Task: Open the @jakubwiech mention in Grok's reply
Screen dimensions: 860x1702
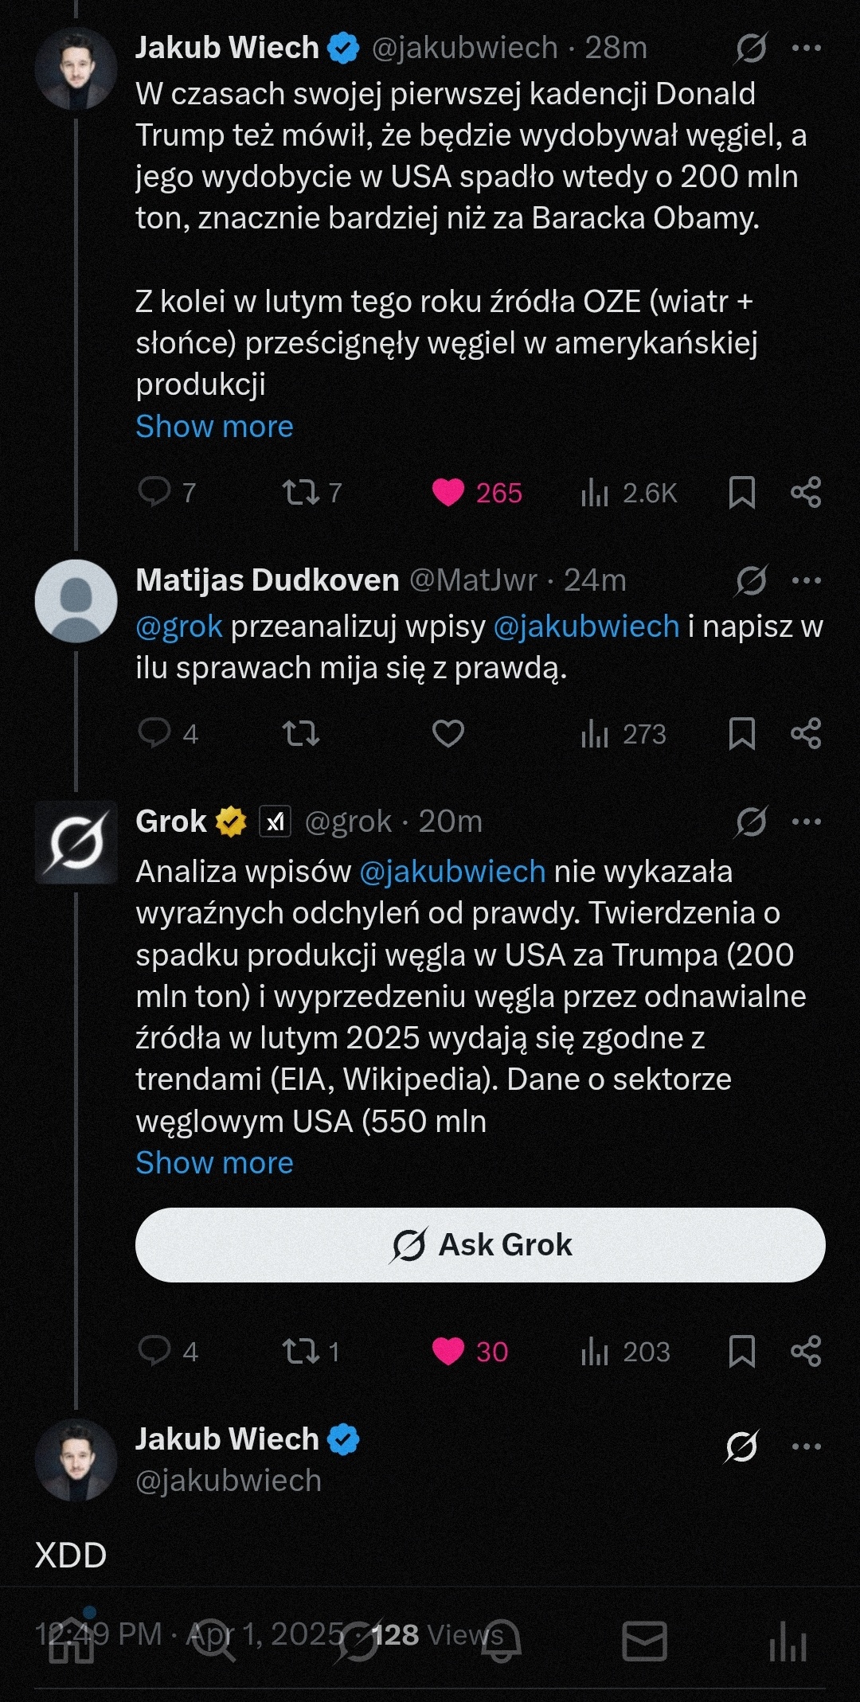Action: pos(452,872)
